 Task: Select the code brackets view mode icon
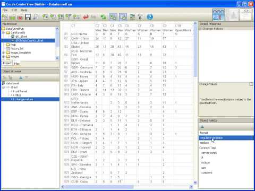click(246, 15)
